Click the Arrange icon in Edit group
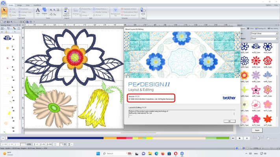 click(x=76, y=11)
